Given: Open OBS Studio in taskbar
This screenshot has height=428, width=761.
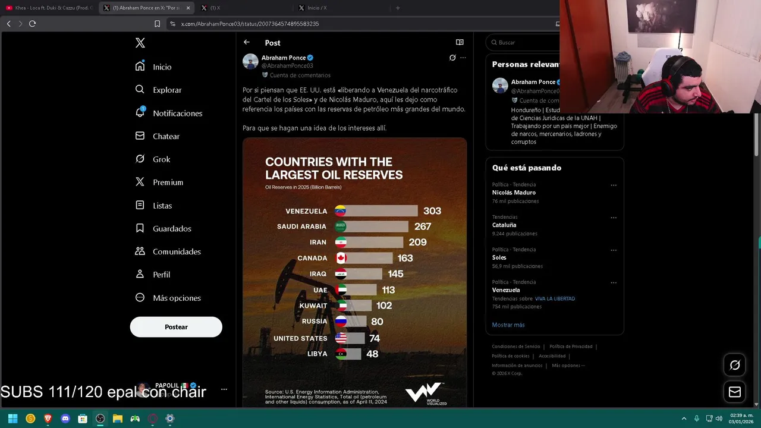Looking at the screenshot, I should coord(100,418).
